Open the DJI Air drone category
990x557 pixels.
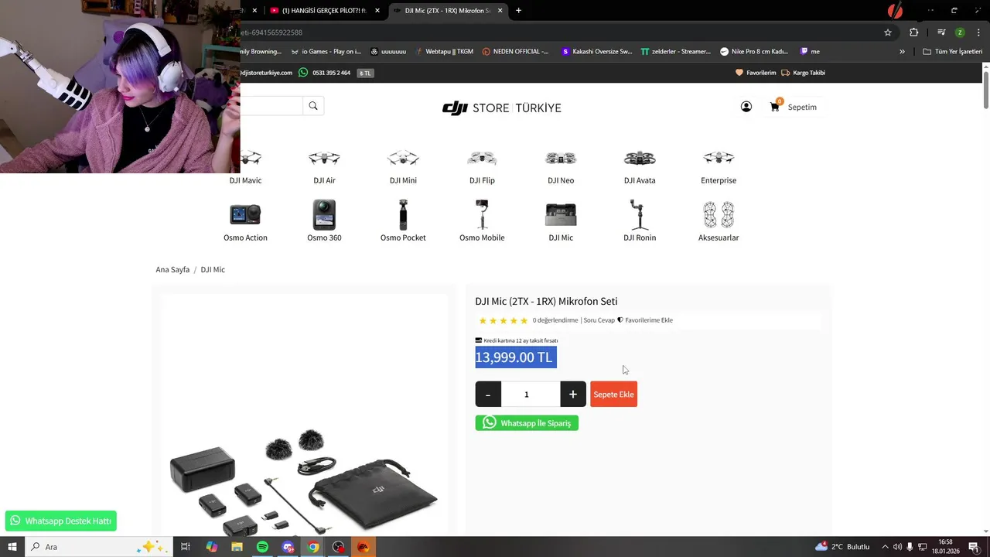tap(324, 167)
